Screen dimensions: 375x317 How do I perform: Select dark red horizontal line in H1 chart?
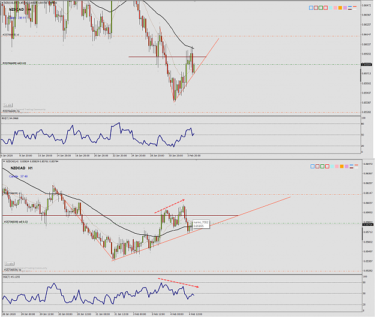121,216
